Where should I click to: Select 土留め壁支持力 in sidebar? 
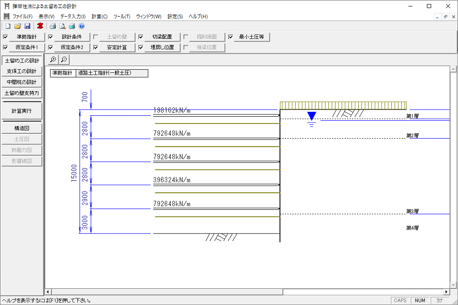[x=22, y=93]
